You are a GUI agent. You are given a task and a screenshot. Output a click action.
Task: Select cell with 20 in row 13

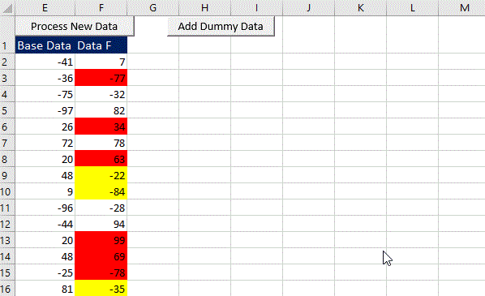(45, 240)
